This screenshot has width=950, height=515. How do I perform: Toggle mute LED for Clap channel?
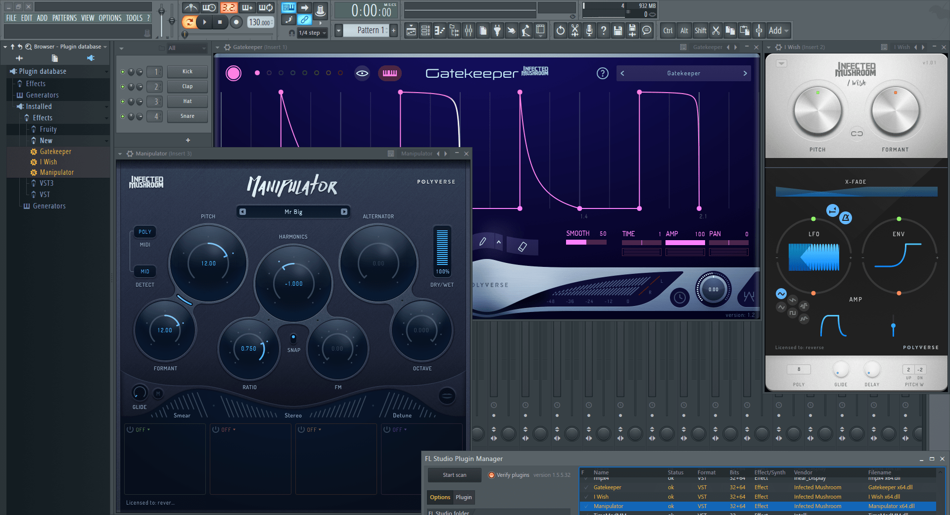pyautogui.click(x=123, y=87)
